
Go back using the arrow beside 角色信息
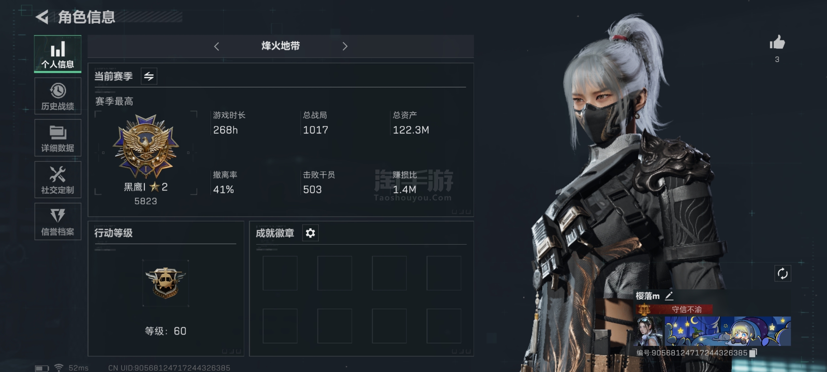[42, 17]
